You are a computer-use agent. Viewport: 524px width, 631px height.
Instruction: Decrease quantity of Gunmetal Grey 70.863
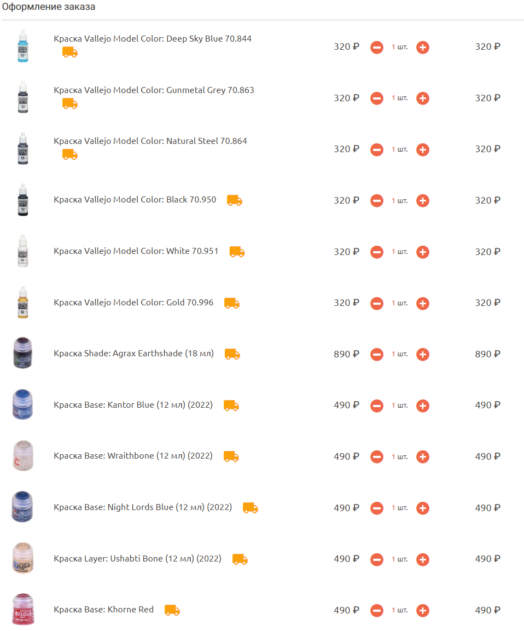pos(376,98)
